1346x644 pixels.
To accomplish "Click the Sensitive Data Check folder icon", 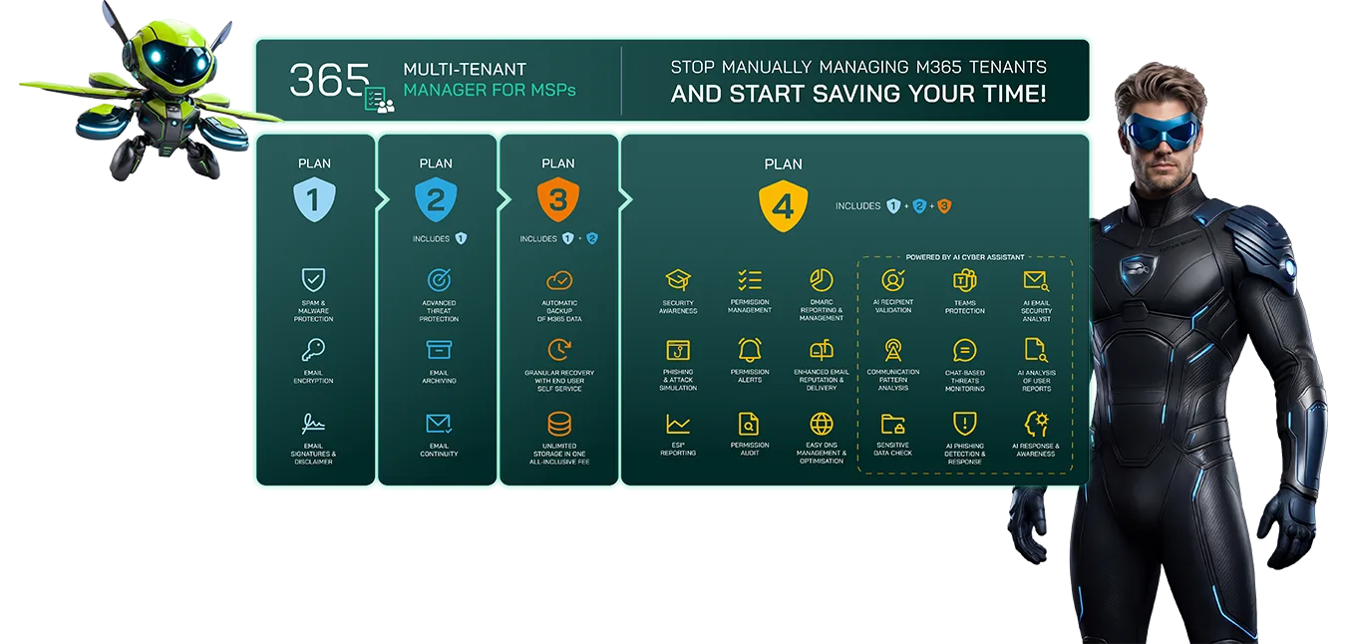I will point(893,424).
